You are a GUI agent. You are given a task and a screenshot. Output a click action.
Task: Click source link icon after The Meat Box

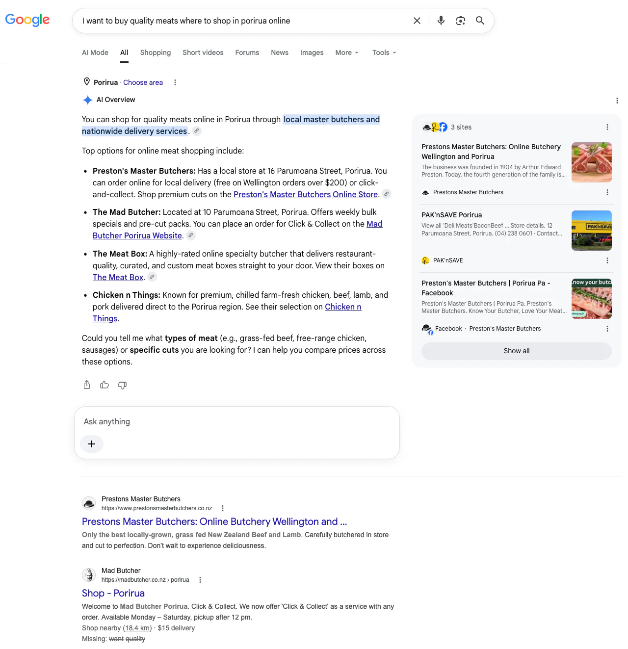click(153, 277)
